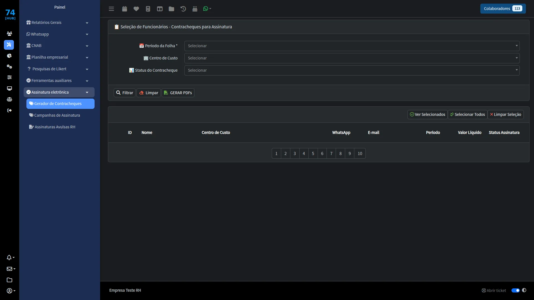
Task: Click the bottom folder outline icon
Action: tap(9, 280)
